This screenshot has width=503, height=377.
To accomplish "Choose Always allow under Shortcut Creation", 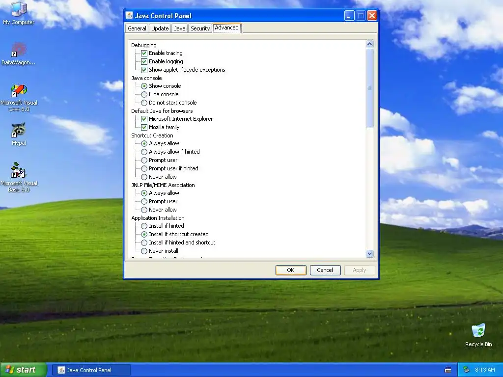I will [144, 143].
